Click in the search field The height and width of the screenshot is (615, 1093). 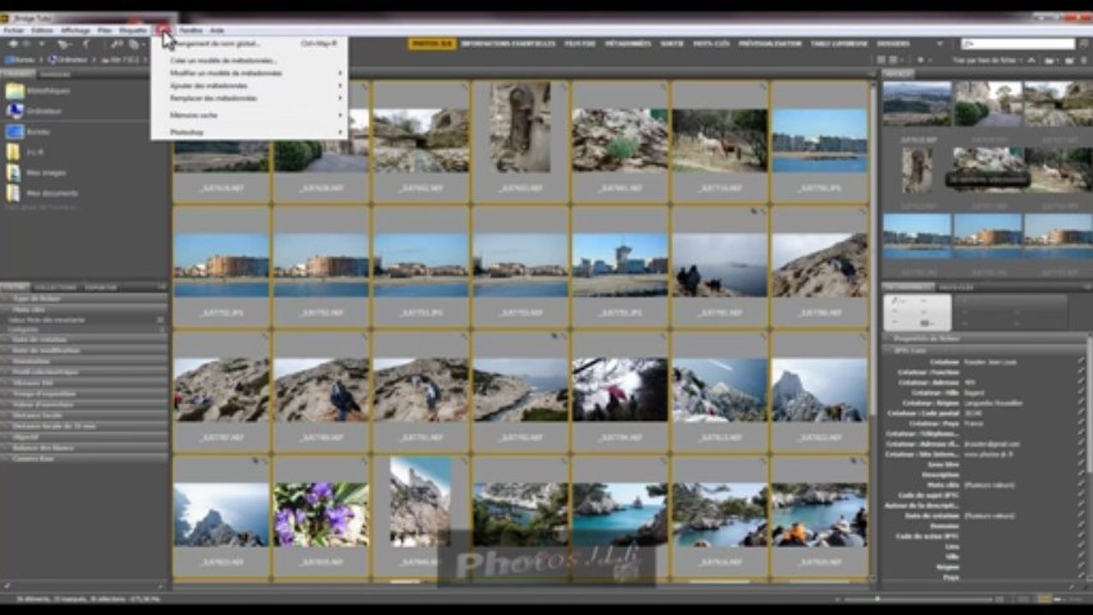pyautogui.click(x=1018, y=44)
